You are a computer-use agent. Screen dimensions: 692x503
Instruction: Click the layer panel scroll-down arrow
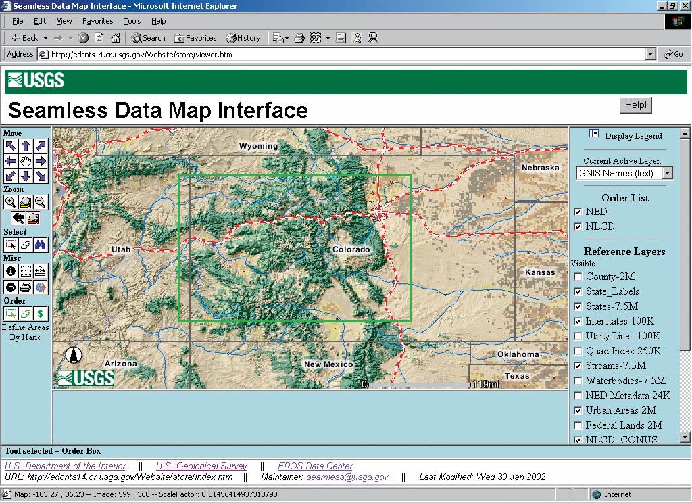685,437
